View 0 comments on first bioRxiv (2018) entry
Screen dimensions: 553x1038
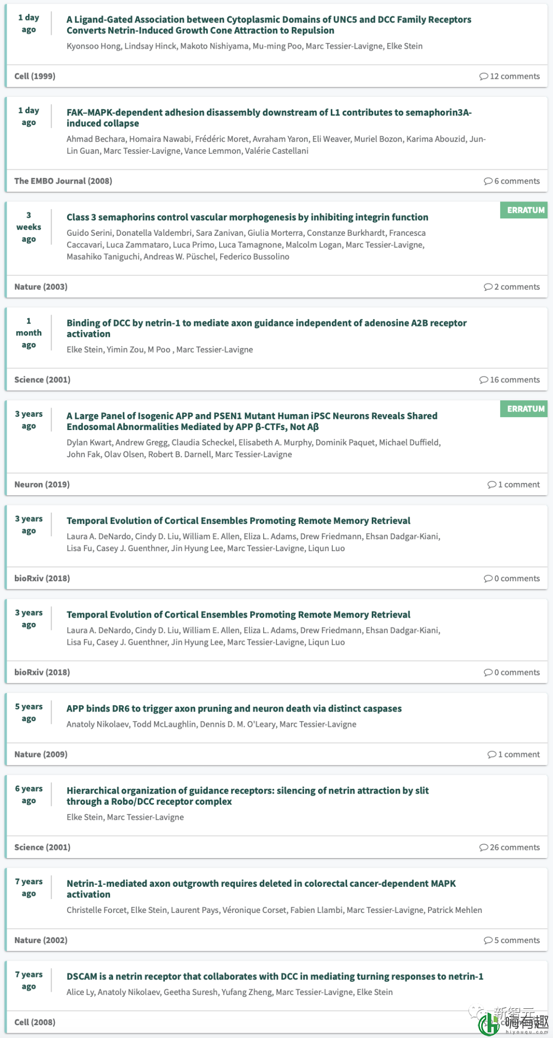pos(512,578)
